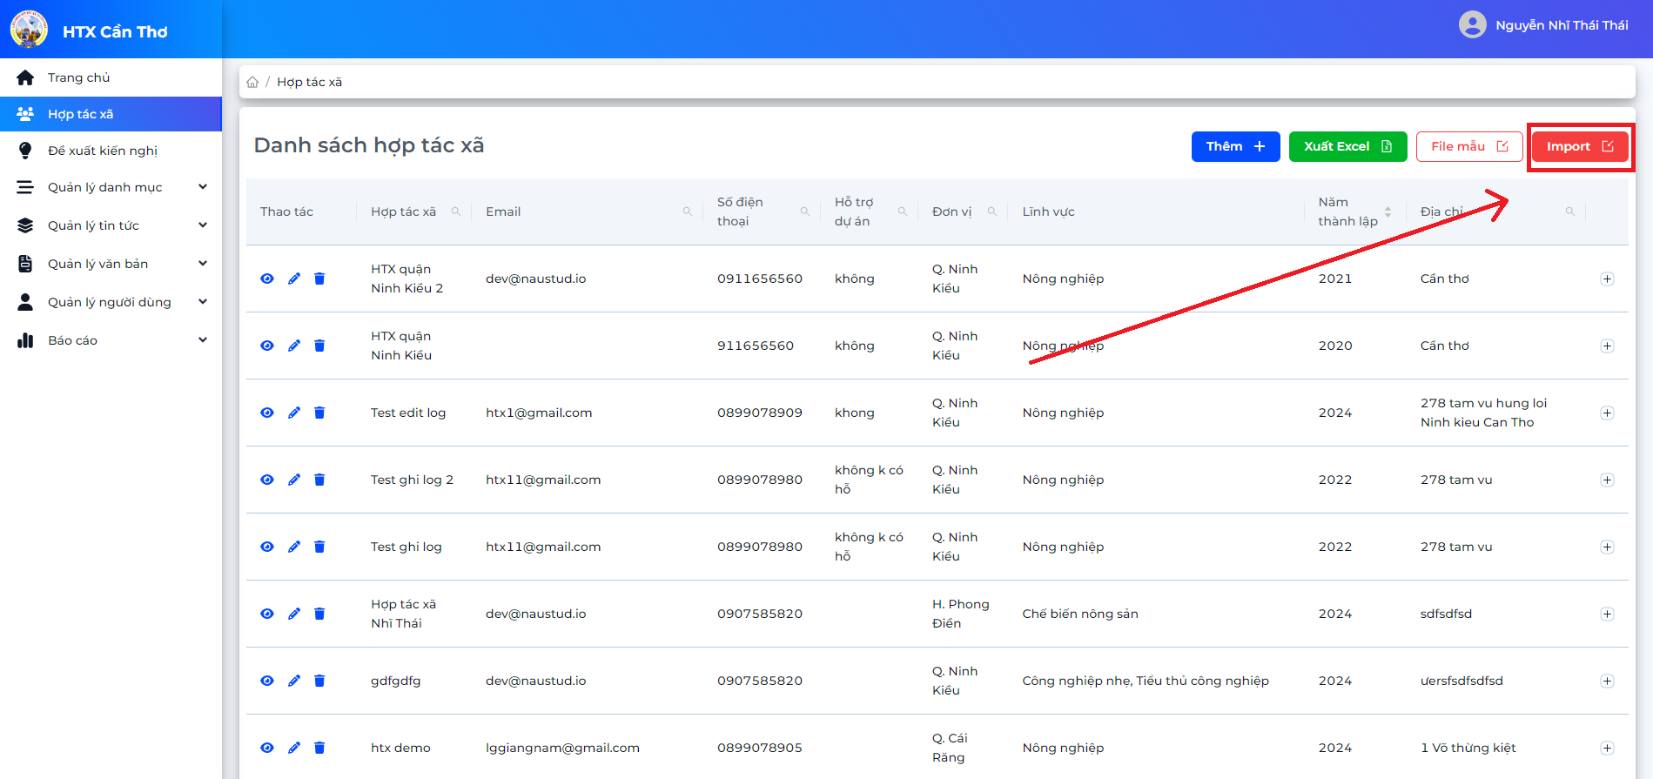
Task: View details of Test edit log
Action: [267, 413]
